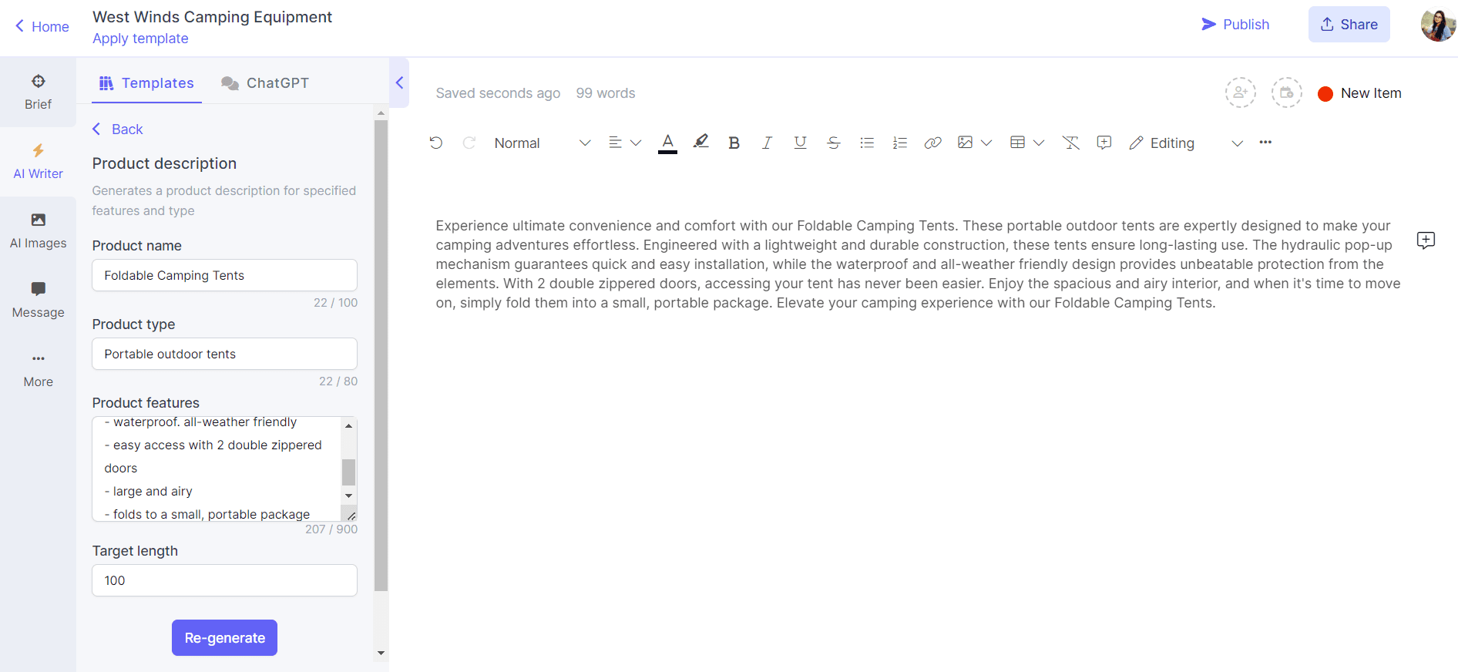
Task: Open the more options ellipsis in the toolbar
Action: (x=1265, y=142)
